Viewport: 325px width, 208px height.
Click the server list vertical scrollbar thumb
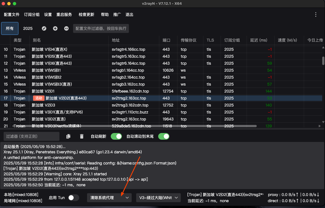pos(323,61)
